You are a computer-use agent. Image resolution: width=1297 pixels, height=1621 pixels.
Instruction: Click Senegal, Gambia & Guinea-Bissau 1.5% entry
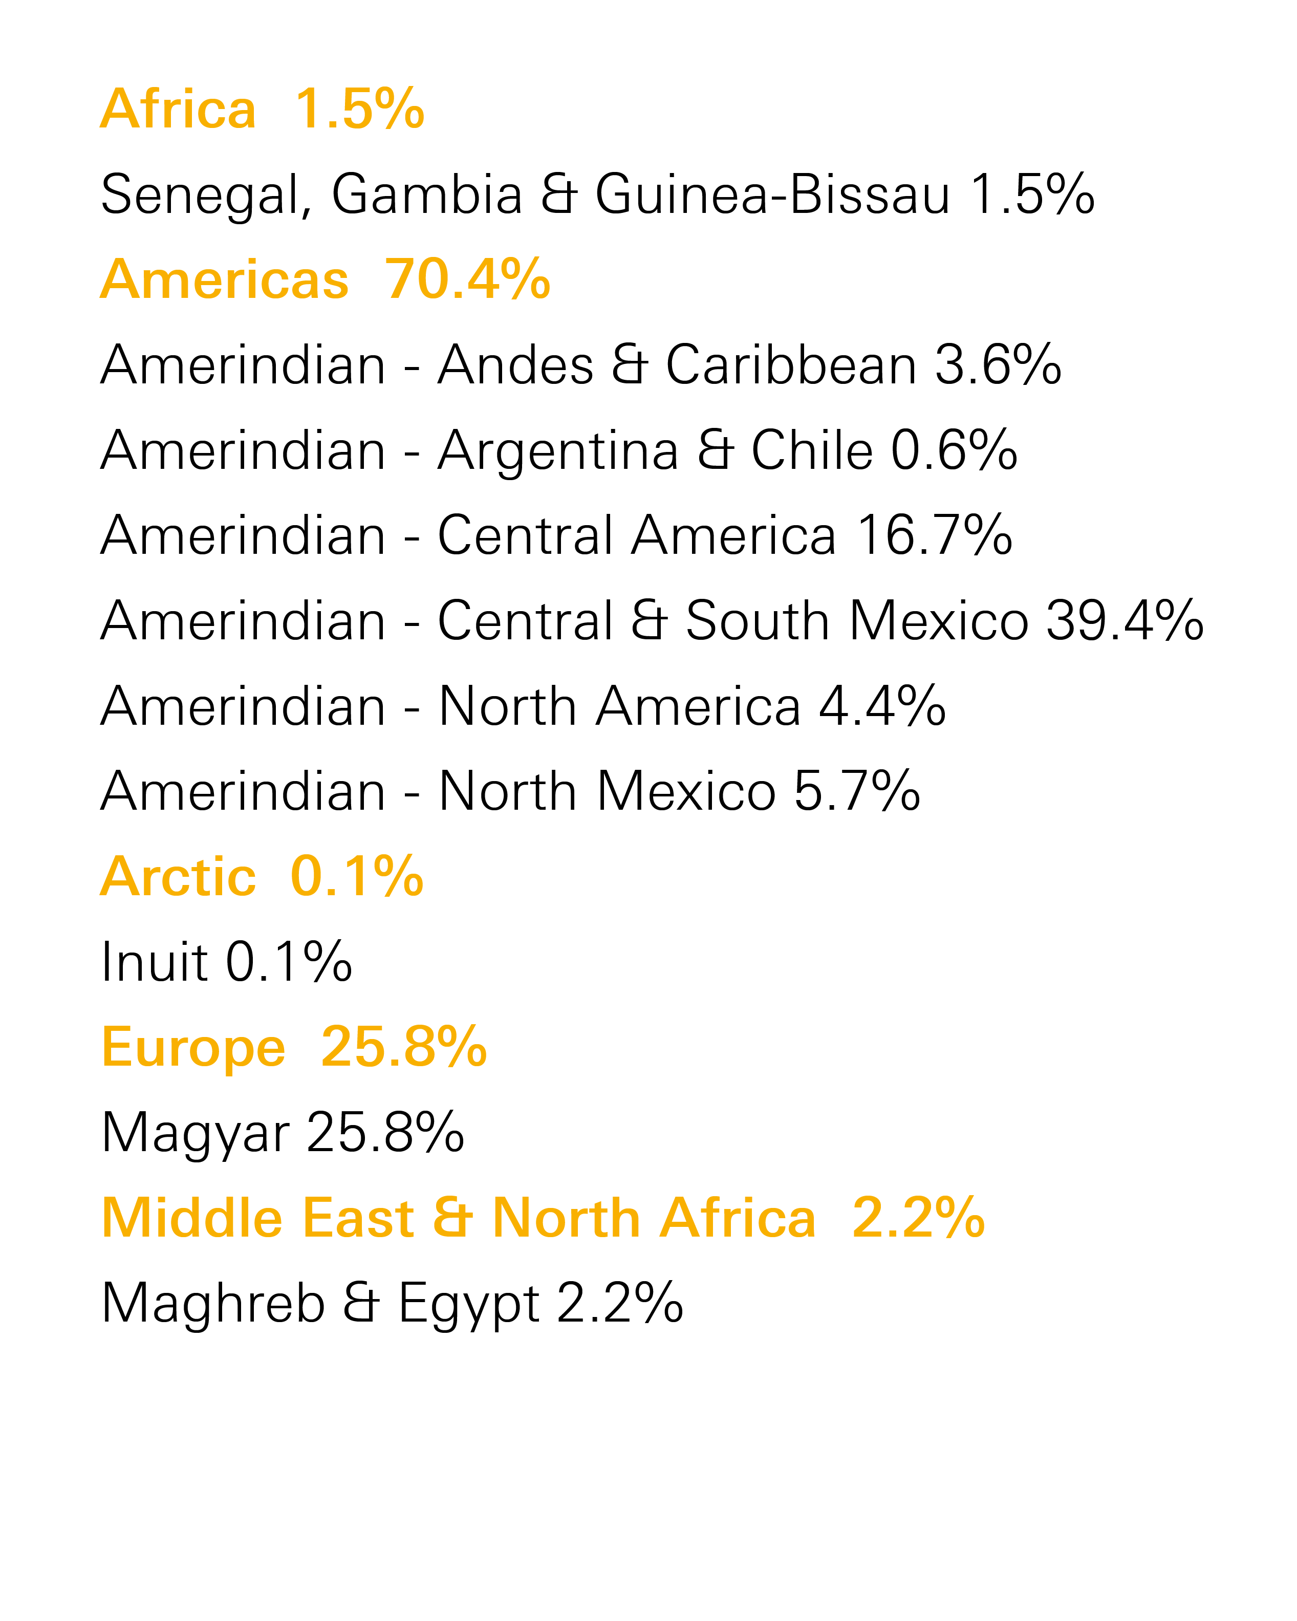598,194
